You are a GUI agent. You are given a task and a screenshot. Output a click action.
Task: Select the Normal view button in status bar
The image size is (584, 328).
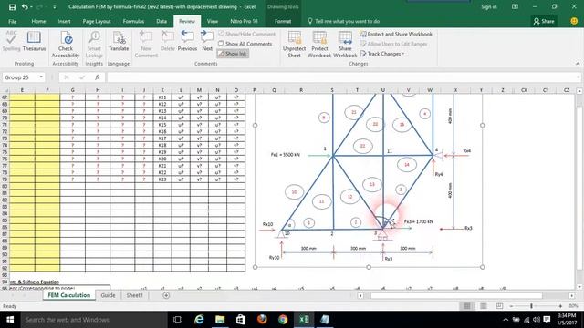point(466,306)
